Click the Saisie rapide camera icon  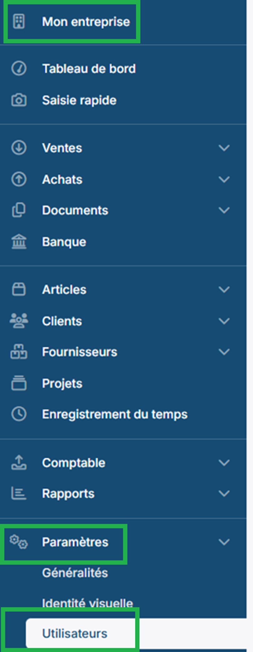[19, 100]
